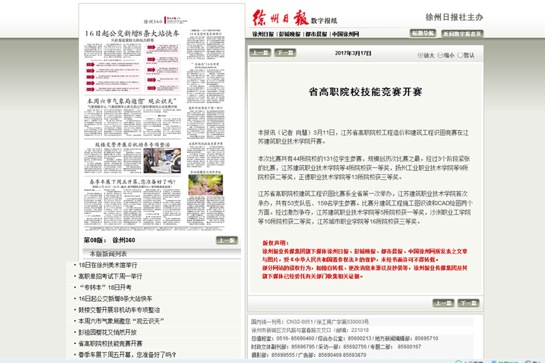Screen dimensions: 545x363
Task: Open article 16日起公交新增8条大站快车 in list
Action: [116, 299]
